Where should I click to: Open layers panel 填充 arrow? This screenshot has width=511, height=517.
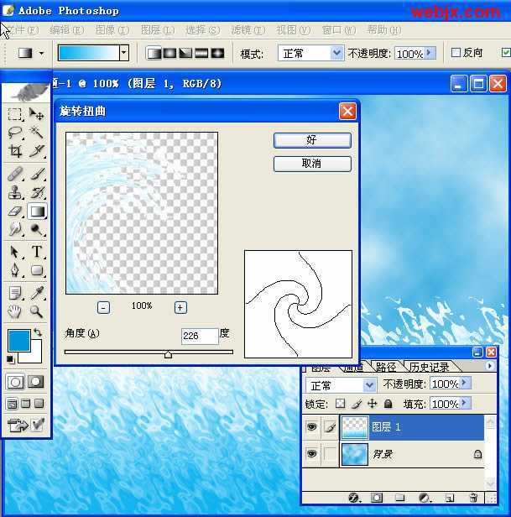(x=464, y=403)
